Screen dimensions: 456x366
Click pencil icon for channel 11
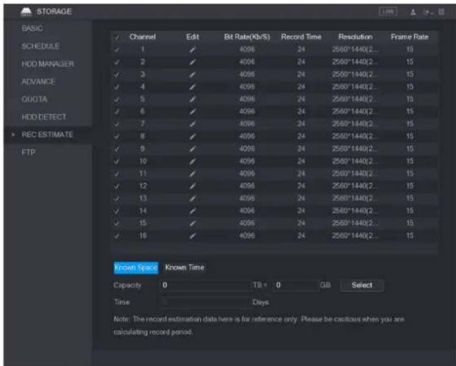tap(192, 174)
